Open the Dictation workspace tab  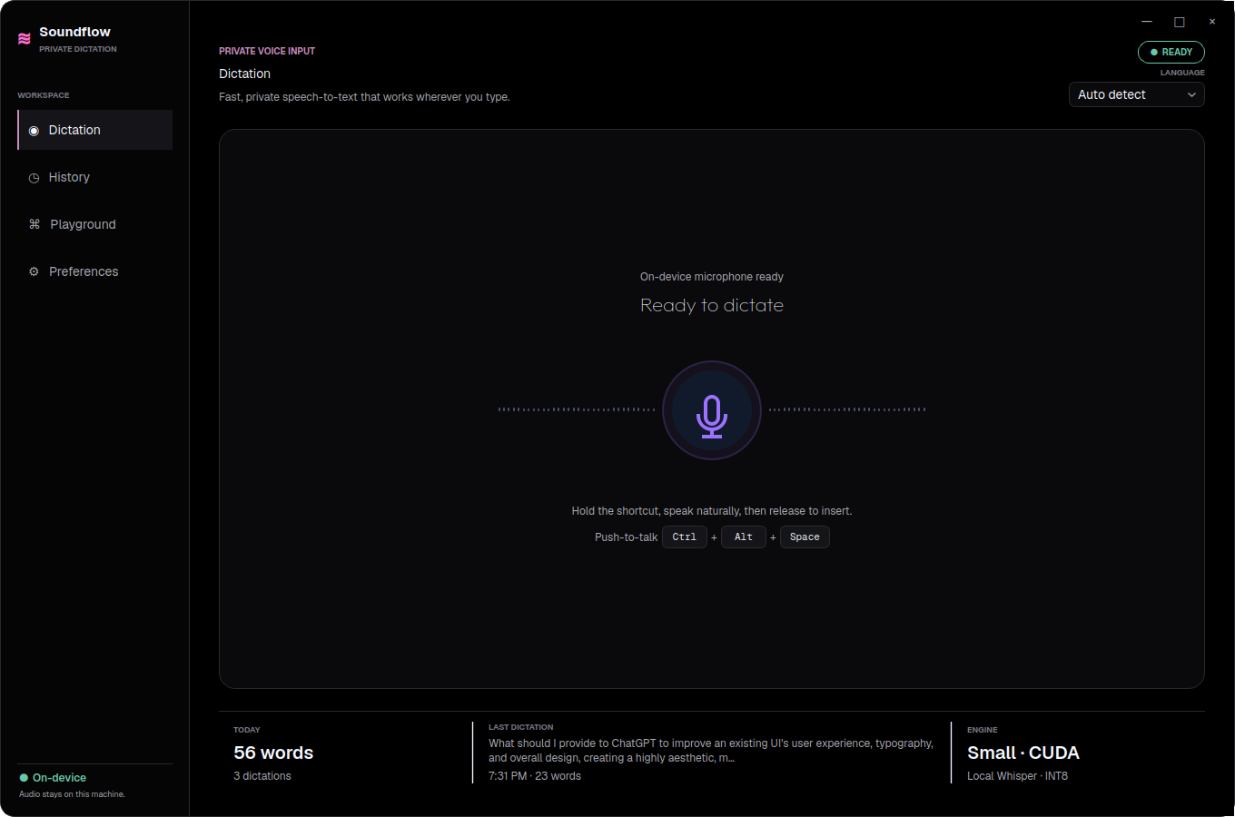95,130
